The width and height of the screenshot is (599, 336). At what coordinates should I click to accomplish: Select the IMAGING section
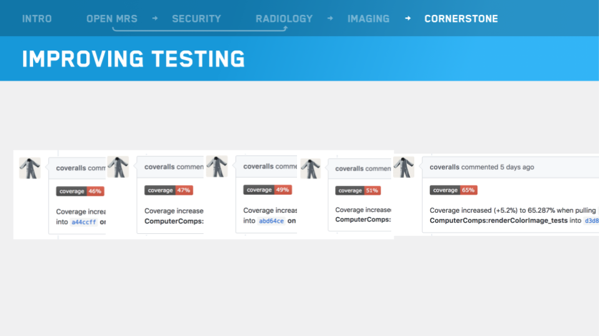[368, 19]
